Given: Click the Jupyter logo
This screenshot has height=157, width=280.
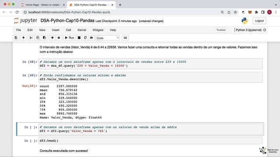Looking at the screenshot, I should pyautogui.click(x=25, y=20).
